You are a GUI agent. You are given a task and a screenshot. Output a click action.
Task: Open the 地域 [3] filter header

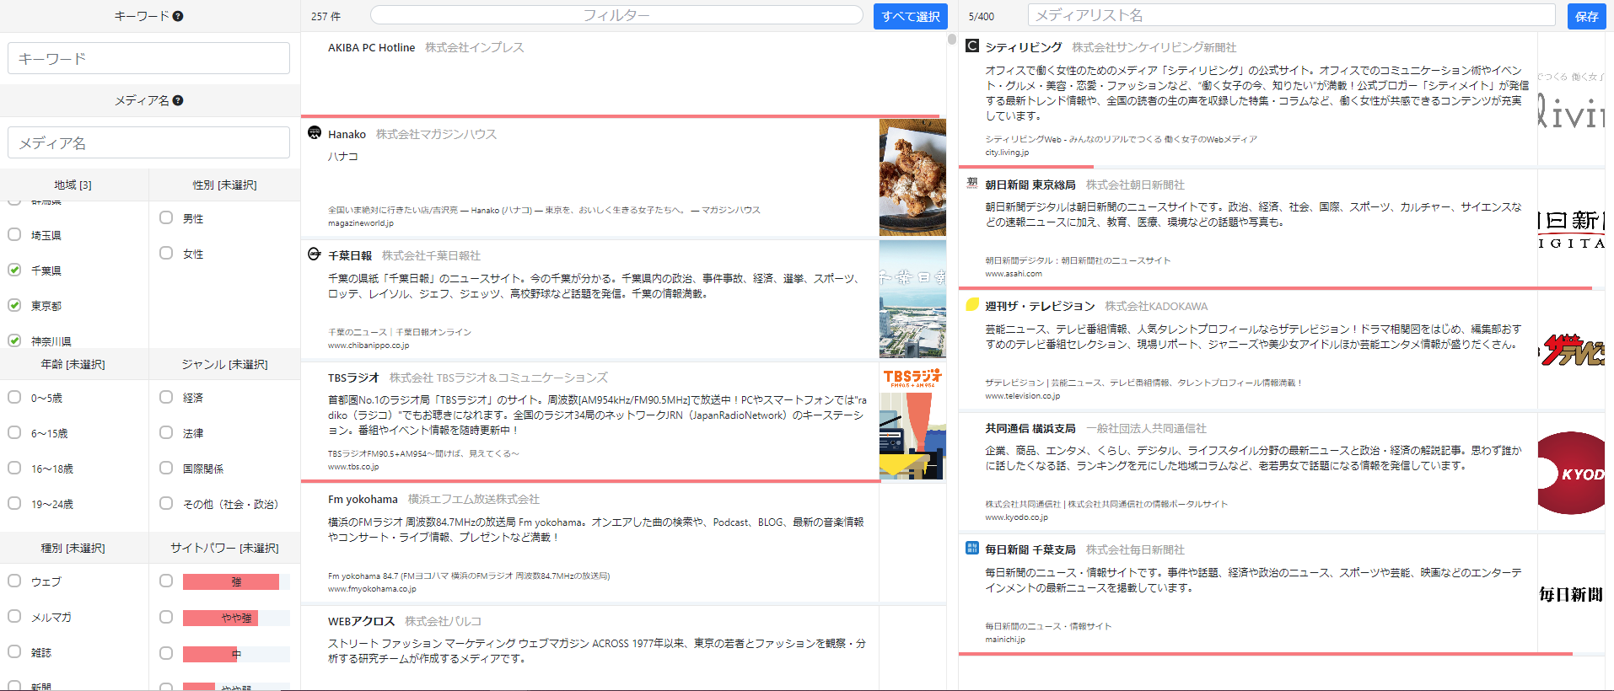[x=73, y=185]
